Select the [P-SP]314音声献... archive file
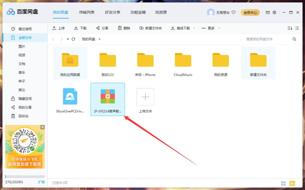This screenshot has width=305, height=190. [107, 99]
